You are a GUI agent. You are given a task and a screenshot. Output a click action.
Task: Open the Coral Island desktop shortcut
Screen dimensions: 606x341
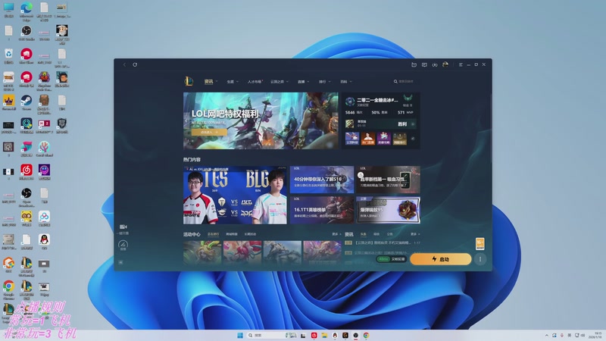pyautogui.click(x=44, y=149)
